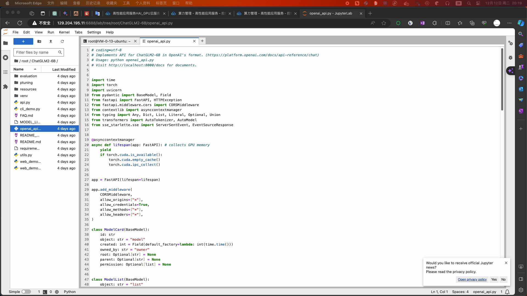The image size is (527, 296).
Task: Switch to the root@VM-0-13-ubuntu terminal tab
Action: [x=109, y=41]
